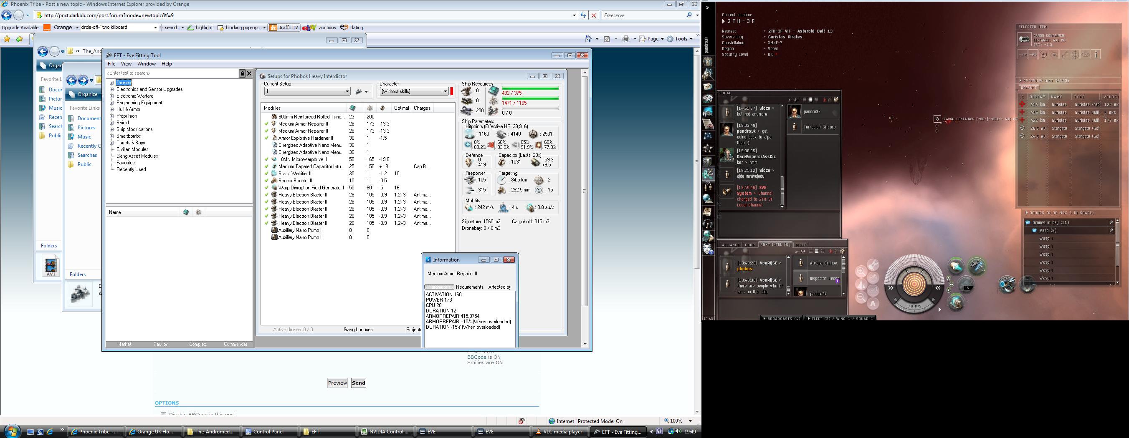Open the Windows Start orb
Viewport: 1129px width, 438px height.
coord(12,431)
